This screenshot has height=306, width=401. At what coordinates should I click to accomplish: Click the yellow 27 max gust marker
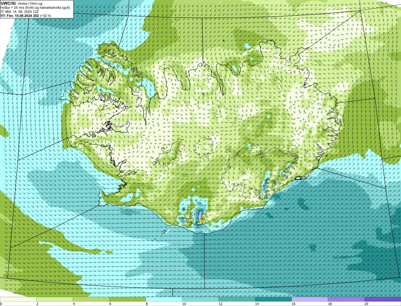pos(200,222)
